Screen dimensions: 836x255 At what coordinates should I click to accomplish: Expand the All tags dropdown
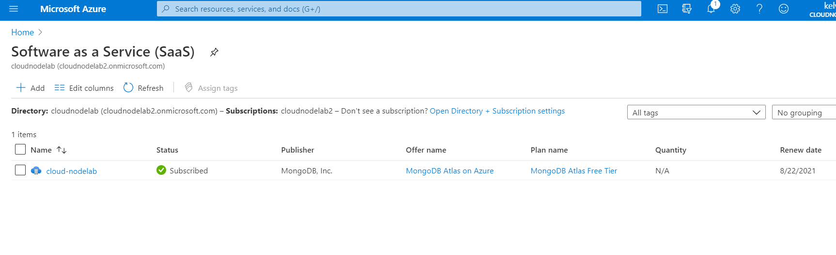click(x=696, y=112)
